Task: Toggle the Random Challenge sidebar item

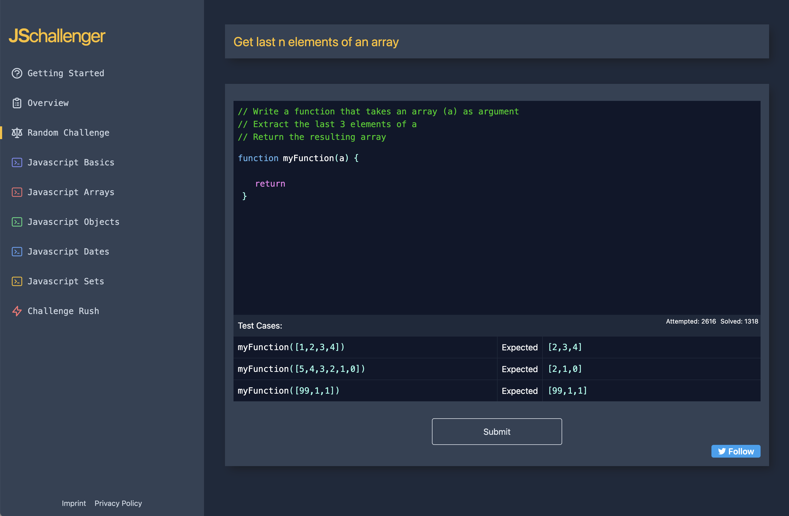Action: [69, 132]
